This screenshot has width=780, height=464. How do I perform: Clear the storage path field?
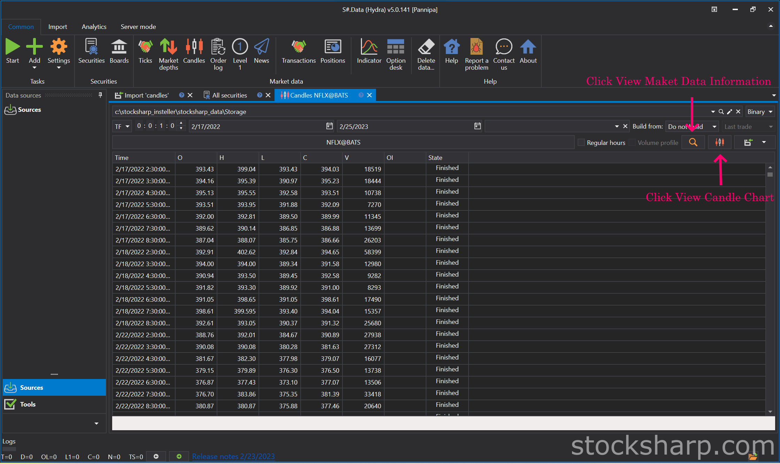coord(738,112)
